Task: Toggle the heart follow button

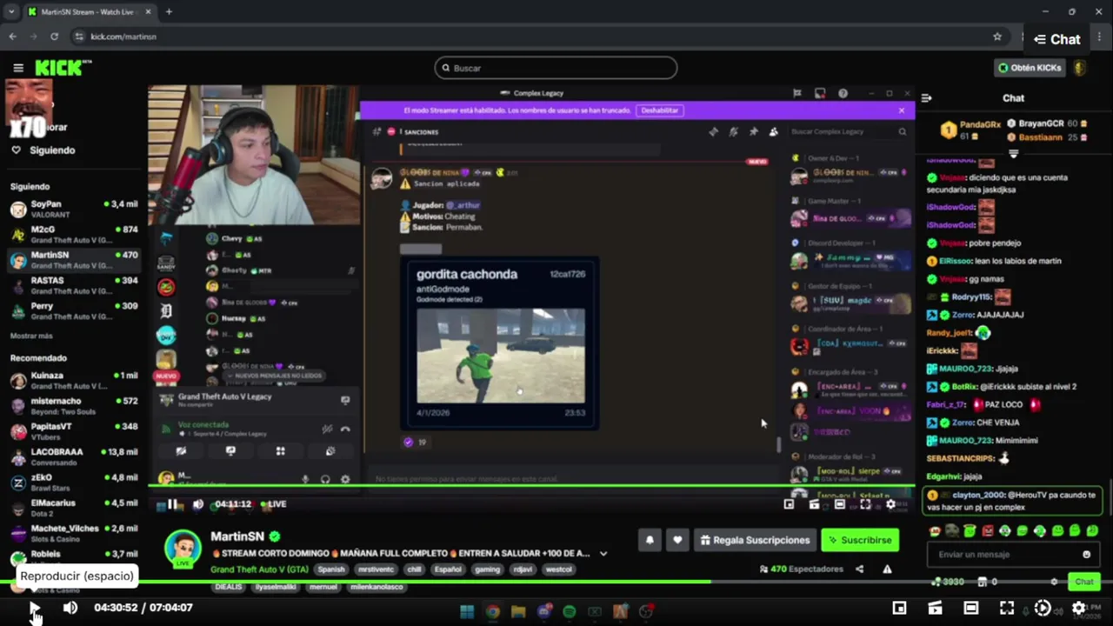Action: 677,540
